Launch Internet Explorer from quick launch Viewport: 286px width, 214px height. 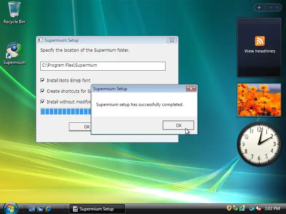coord(48,209)
